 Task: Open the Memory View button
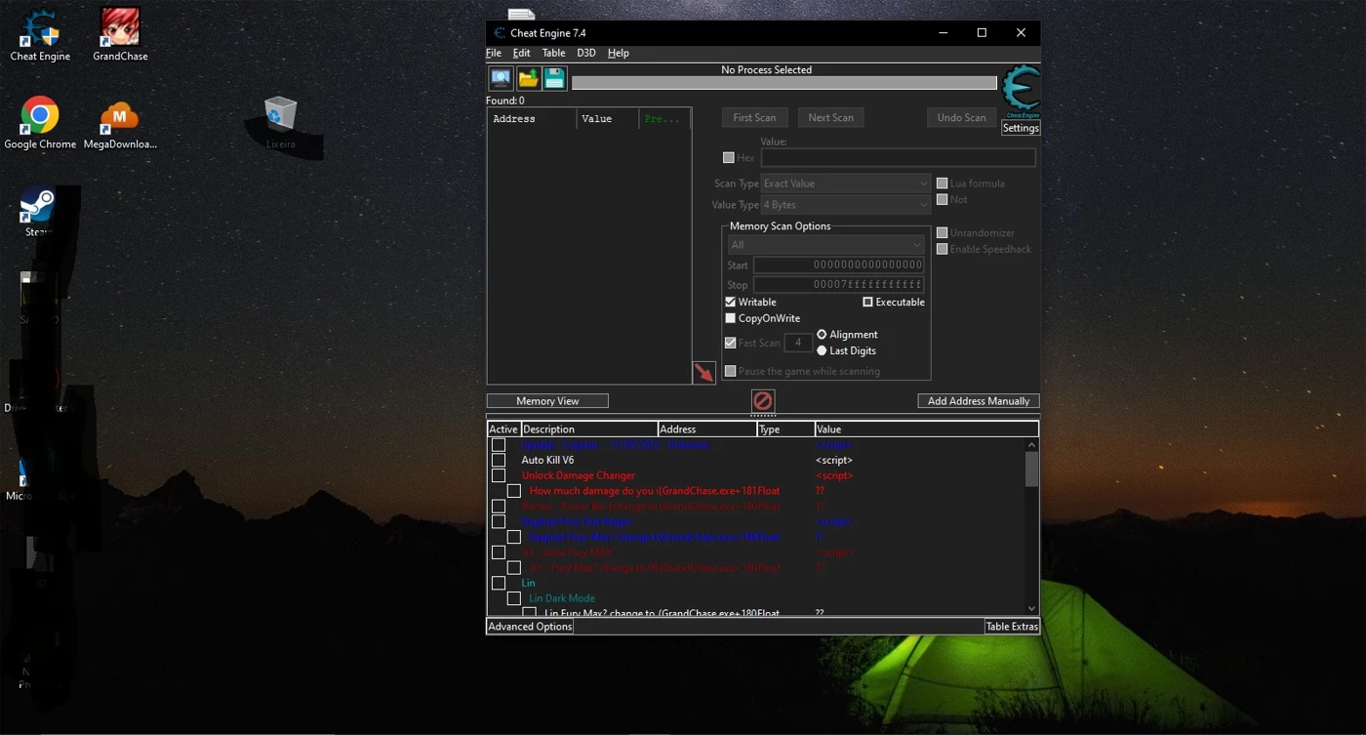pyautogui.click(x=547, y=401)
